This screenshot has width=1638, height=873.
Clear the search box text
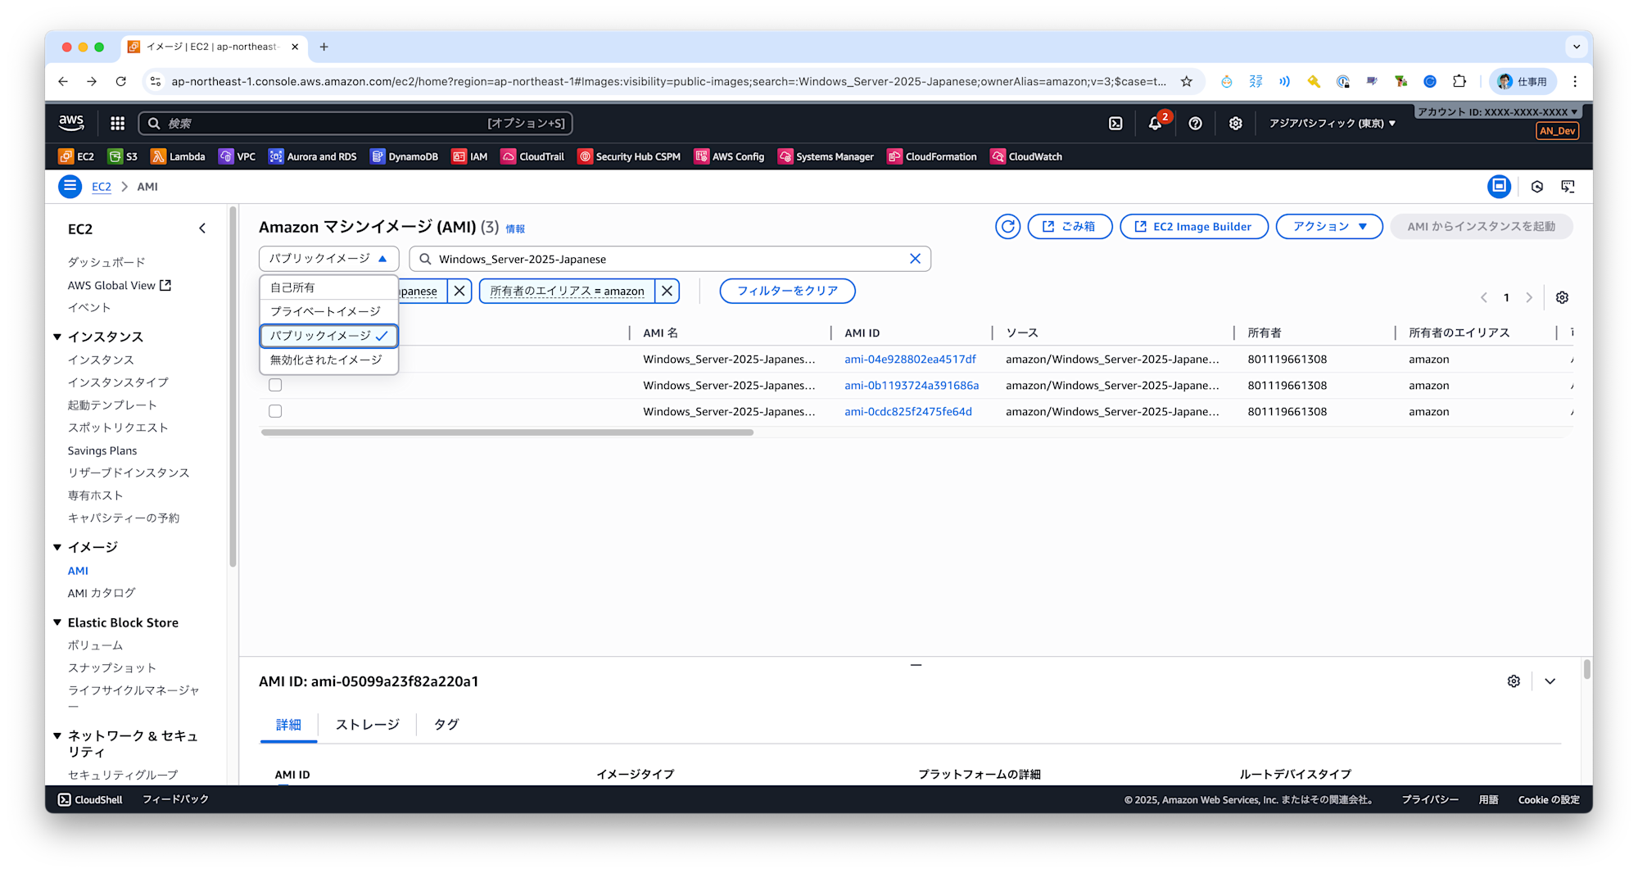click(x=915, y=259)
